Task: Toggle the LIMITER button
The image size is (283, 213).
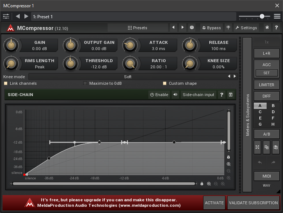Action: tap(267, 85)
